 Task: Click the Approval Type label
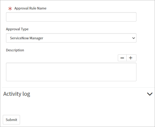(17, 29)
